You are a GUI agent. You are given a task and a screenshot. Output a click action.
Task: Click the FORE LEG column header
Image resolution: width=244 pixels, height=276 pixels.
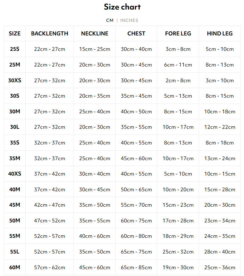[x=178, y=34]
